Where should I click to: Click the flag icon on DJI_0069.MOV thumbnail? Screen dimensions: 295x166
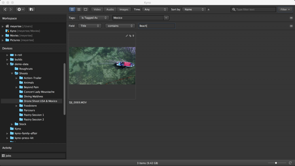133,36
